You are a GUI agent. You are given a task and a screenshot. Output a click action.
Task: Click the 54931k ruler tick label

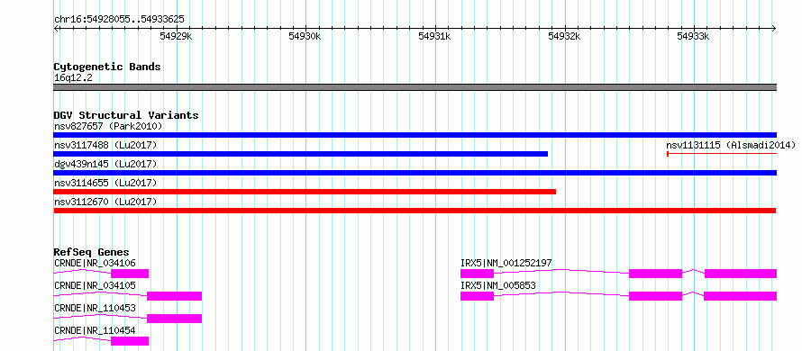pos(434,36)
